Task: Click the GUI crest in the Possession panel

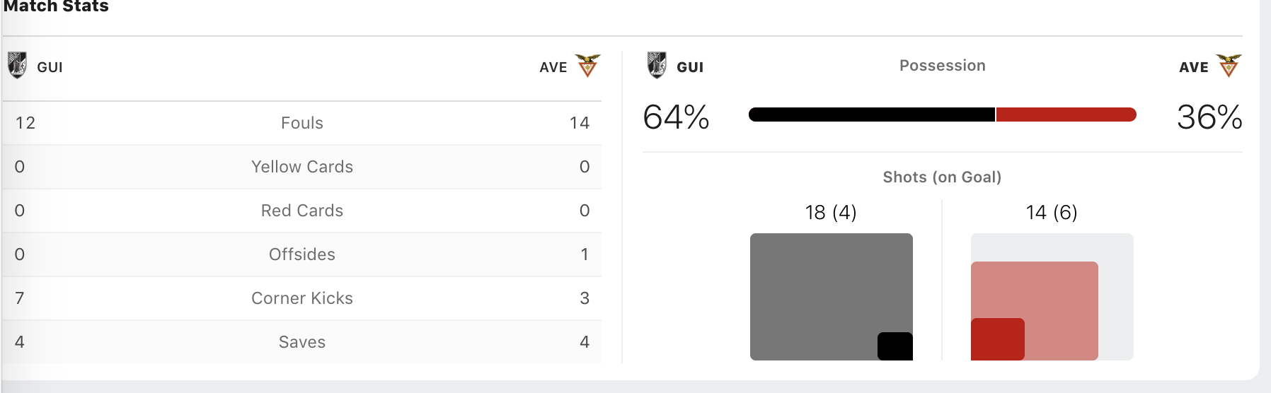Action: pos(657,65)
